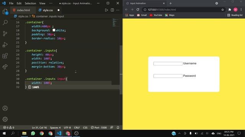The image size is (245, 137).
Task: Open the Accounts menu icon
Action: click(5, 108)
